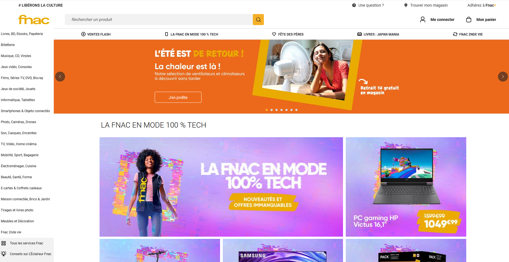
Task: Click the orange search magnifier button
Action: coord(258,20)
